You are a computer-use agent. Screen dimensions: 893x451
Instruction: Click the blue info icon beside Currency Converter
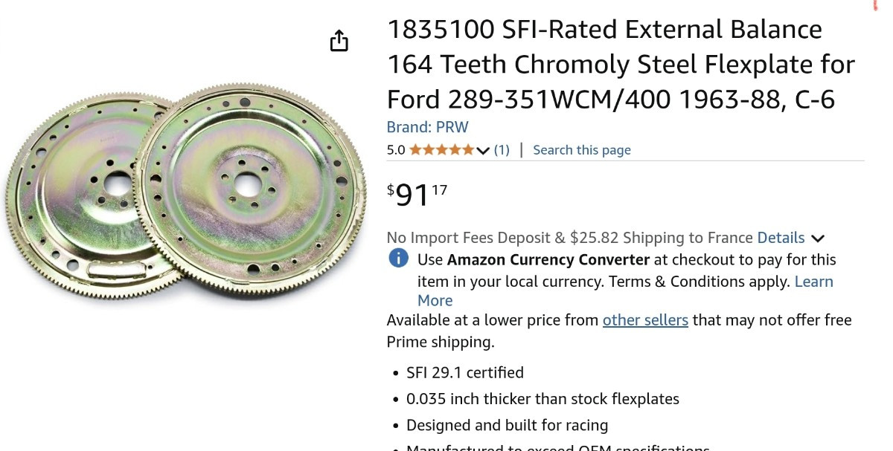coord(399,259)
